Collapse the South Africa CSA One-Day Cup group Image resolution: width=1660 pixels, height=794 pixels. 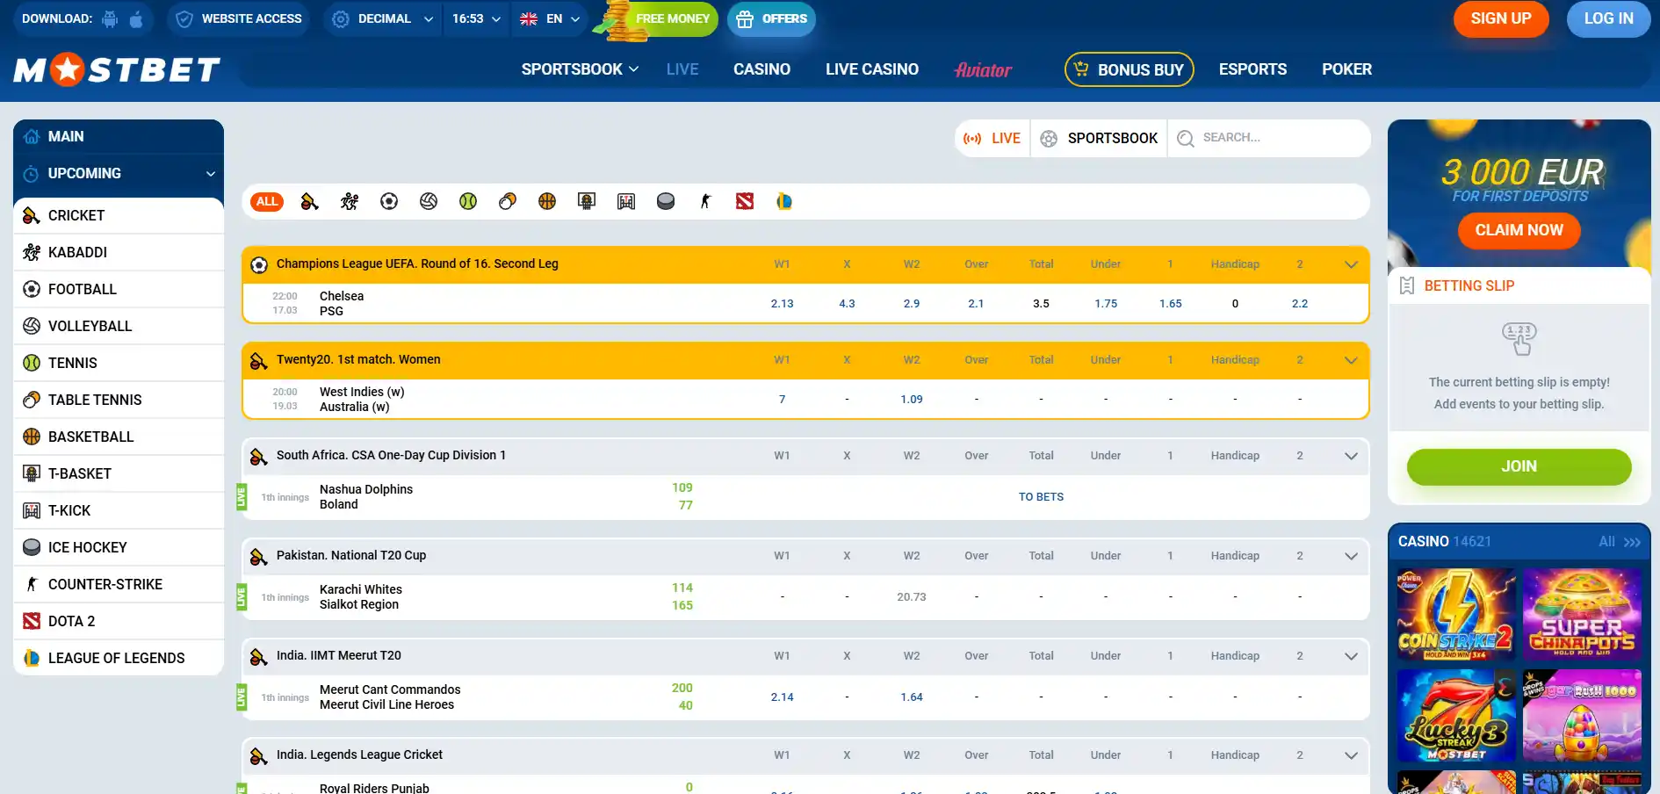(1351, 456)
